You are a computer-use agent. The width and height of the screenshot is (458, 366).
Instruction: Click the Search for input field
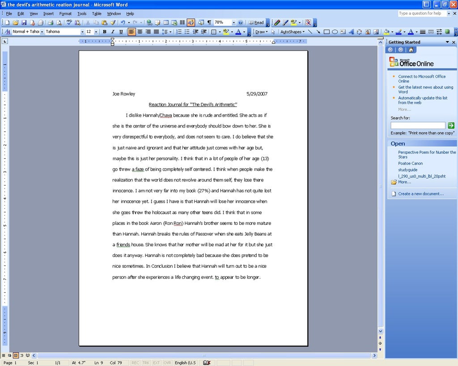[417, 124]
